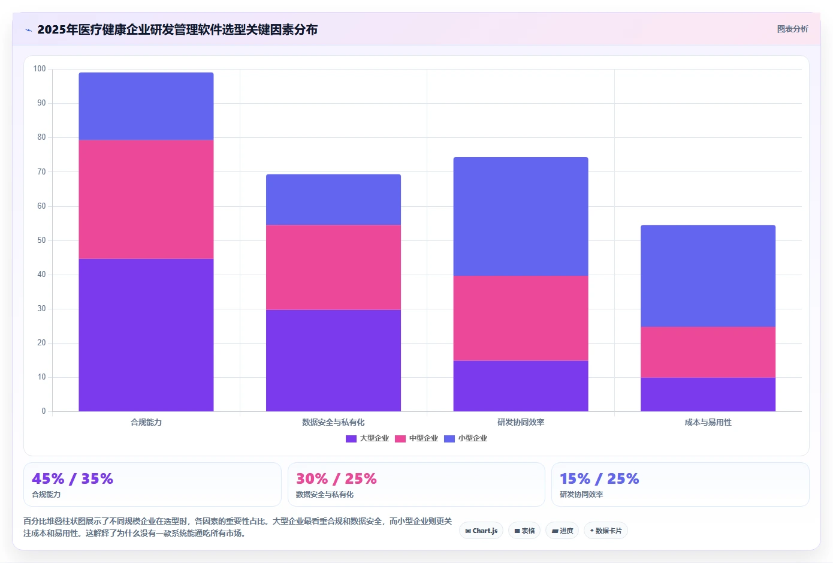Click the pink 中型企业 segment of 合规能力 bar
The height and width of the screenshot is (563, 833).
pos(146,200)
